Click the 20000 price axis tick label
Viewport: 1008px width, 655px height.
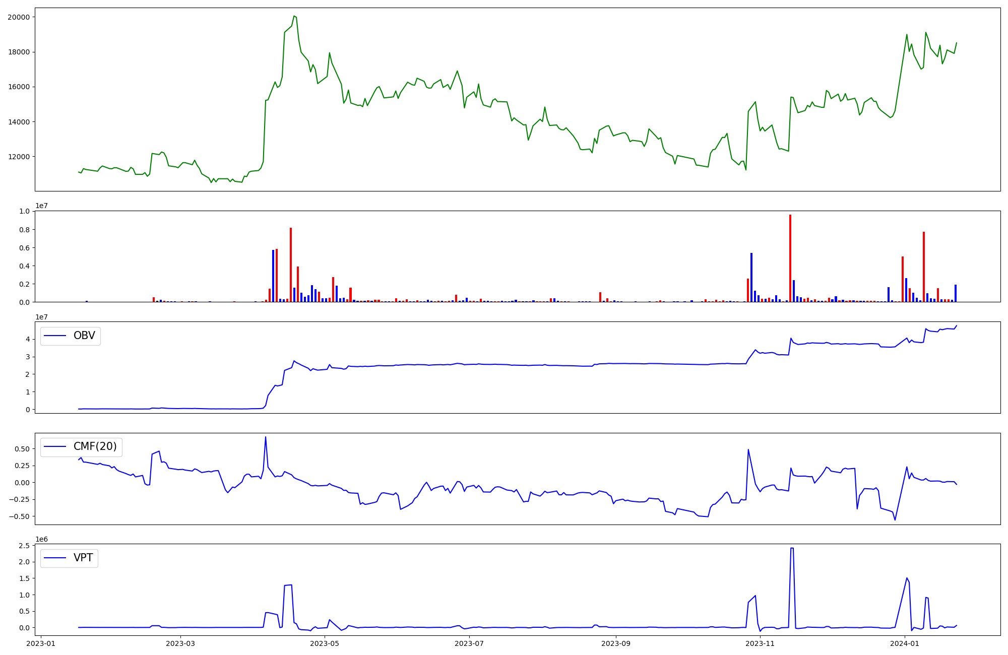[19, 17]
